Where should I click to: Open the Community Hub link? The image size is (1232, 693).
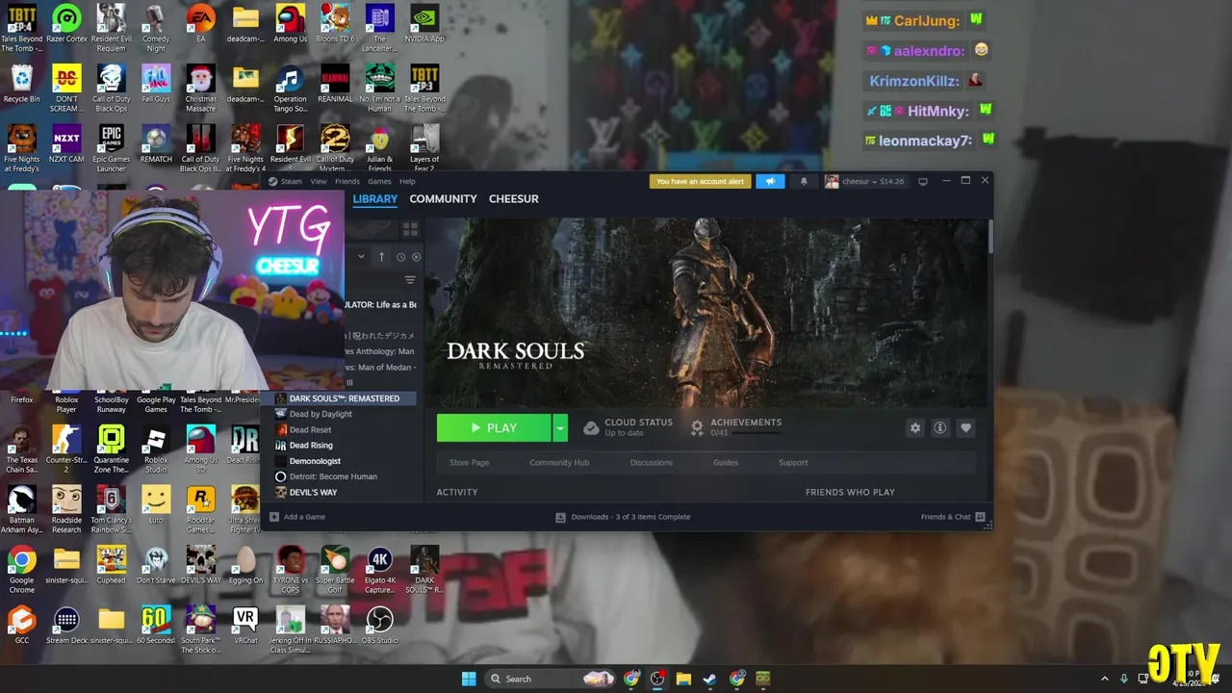(x=559, y=463)
